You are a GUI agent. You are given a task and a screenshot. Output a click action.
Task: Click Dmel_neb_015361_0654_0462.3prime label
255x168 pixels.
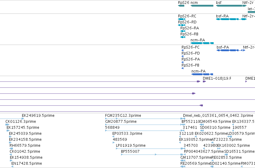218,116
